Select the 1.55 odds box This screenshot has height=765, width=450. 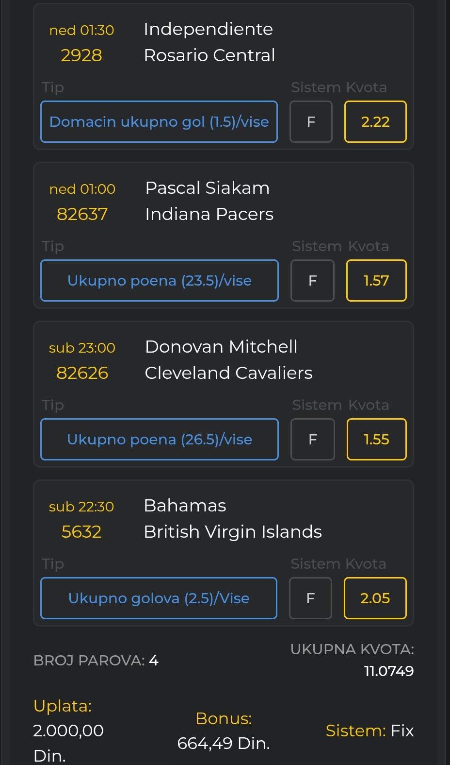pyautogui.click(x=376, y=440)
